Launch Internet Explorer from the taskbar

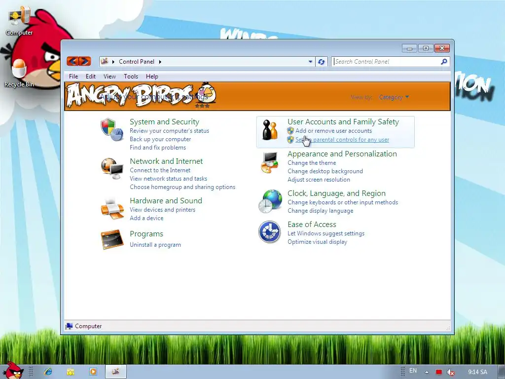click(x=48, y=372)
